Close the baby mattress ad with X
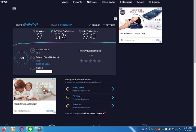Viewport: 196px width, 132px height. [x=55, y=79]
